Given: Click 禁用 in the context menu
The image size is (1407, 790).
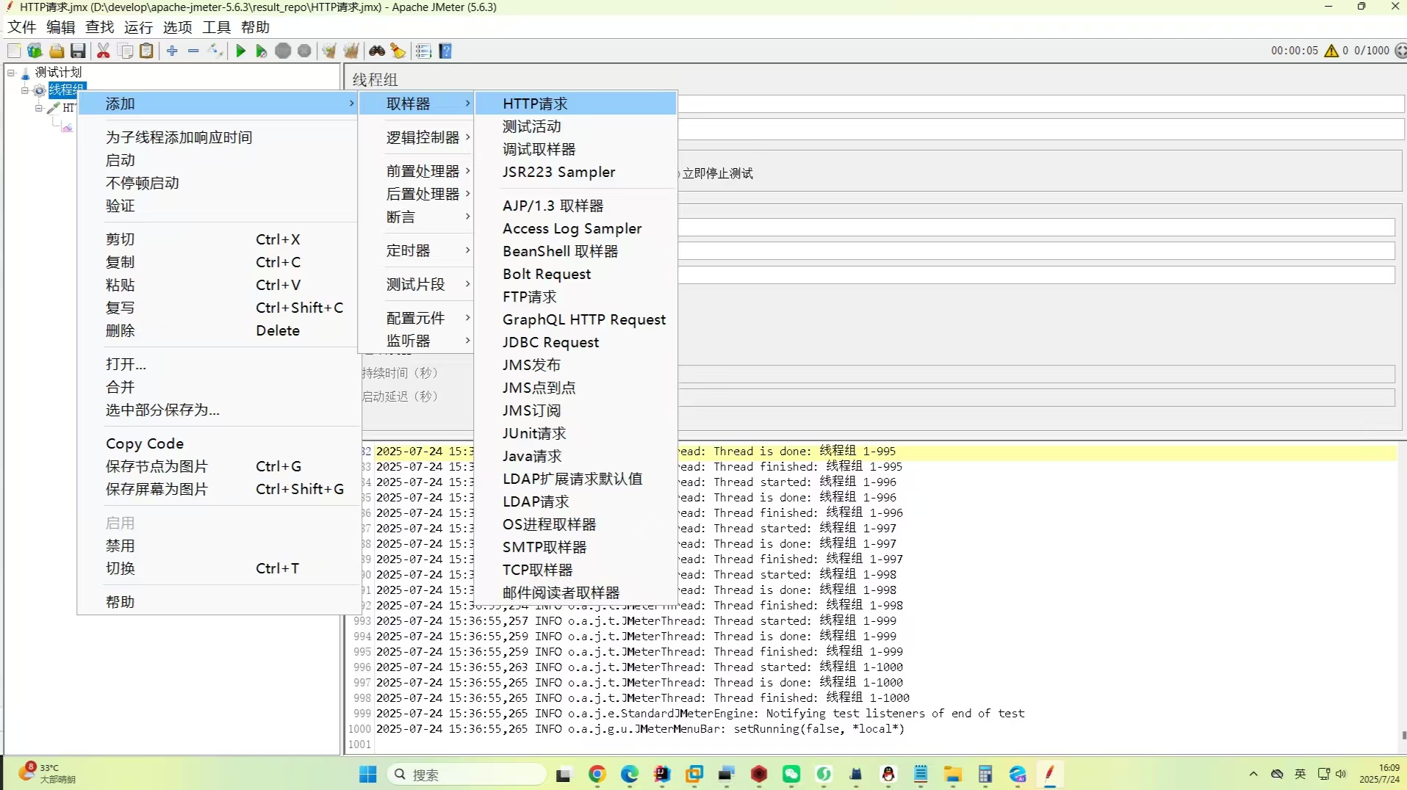Looking at the screenshot, I should pyautogui.click(x=218, y=546).
